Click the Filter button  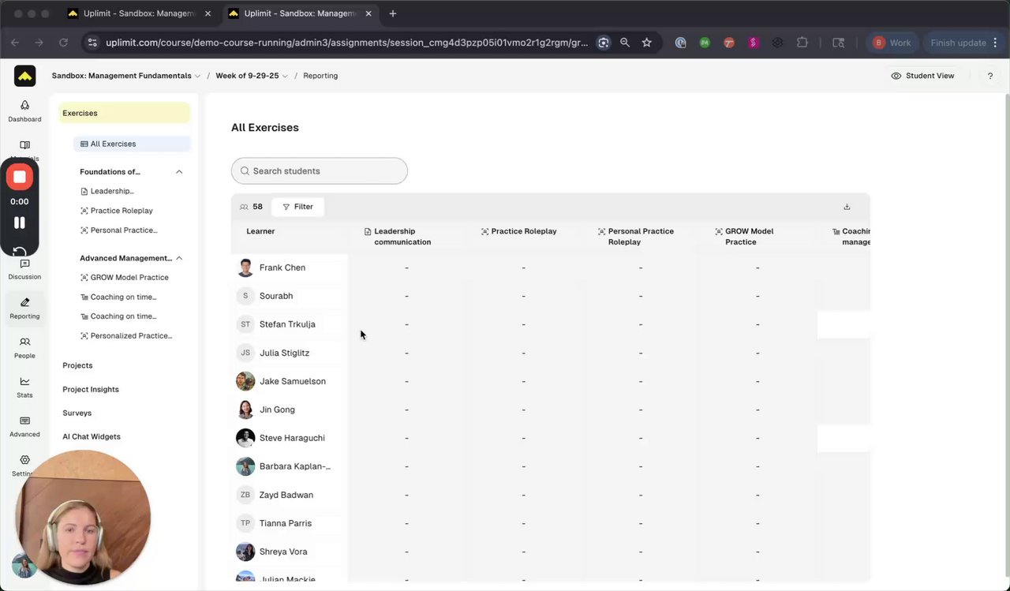click(x=297, y=207)
